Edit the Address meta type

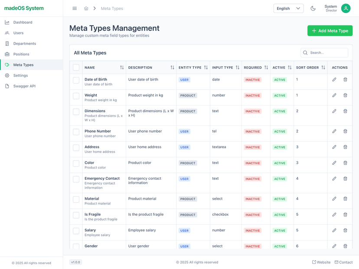pyautogui.click(x=334, y=147)
